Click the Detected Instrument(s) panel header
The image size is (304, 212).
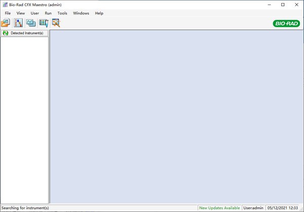click(27, 33)
